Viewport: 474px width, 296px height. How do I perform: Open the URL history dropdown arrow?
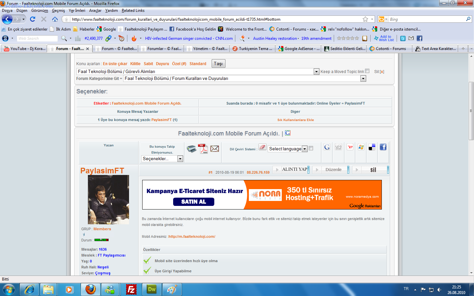[372, 19]
